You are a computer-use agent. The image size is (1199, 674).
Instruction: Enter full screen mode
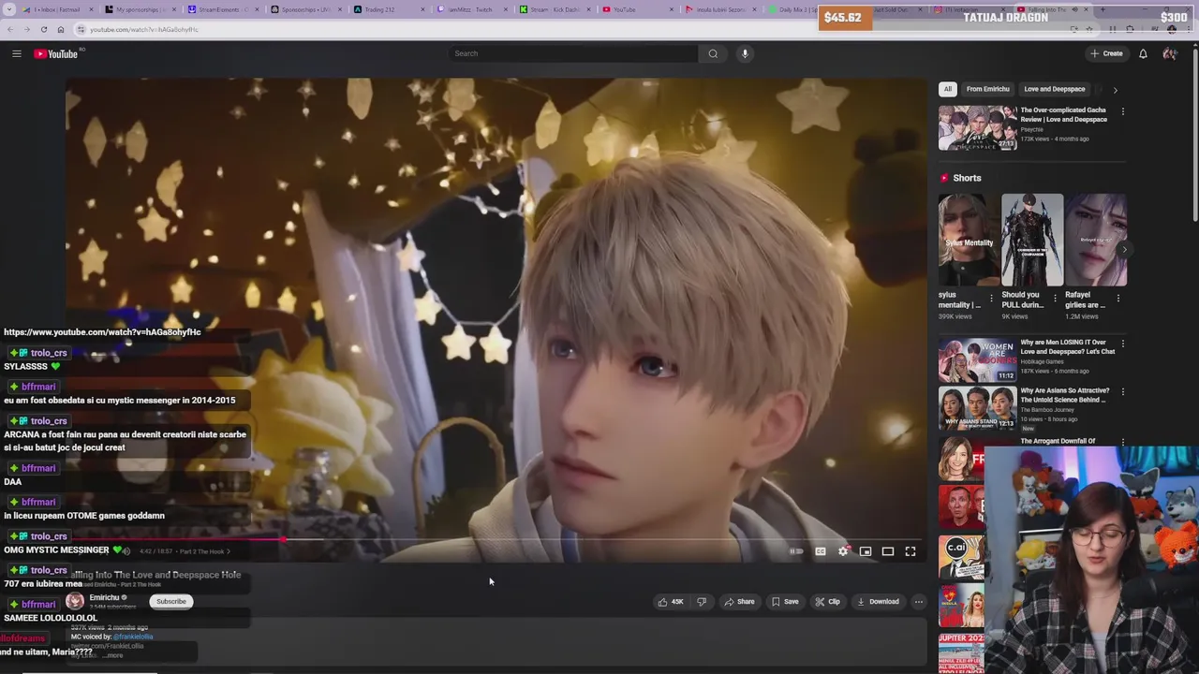coord(910,551)
